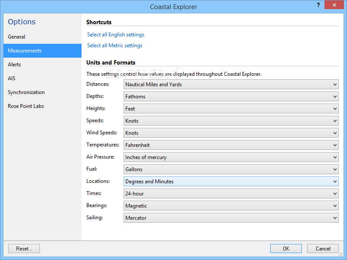Confirm settings with the OK button
Viewport: 347px width, 260px height.
coord(286,249)
